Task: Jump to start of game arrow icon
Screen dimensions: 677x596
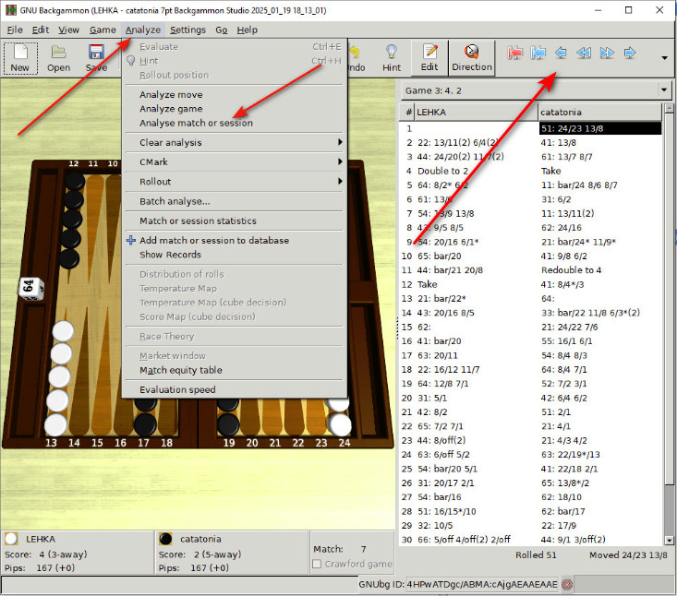Action: (x=538, y=53)
